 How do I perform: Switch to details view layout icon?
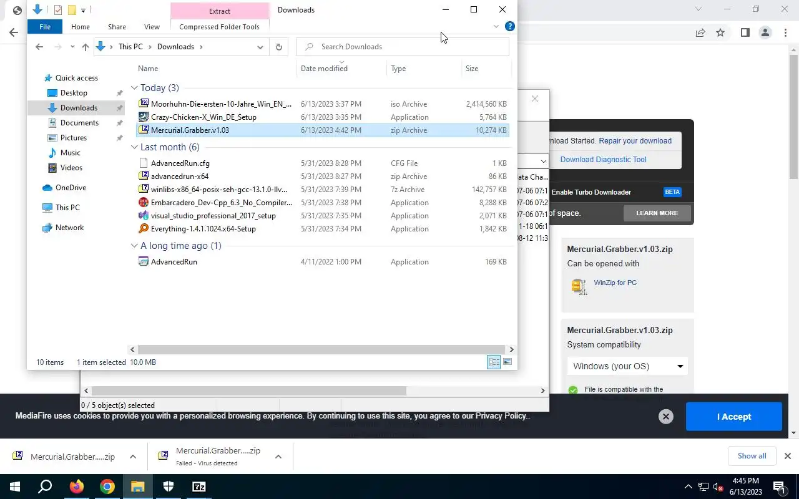[494, 362]
